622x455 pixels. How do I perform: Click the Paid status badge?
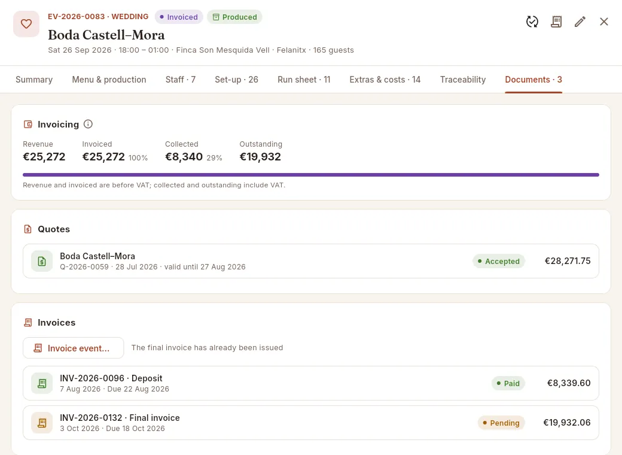coord(508,383)
